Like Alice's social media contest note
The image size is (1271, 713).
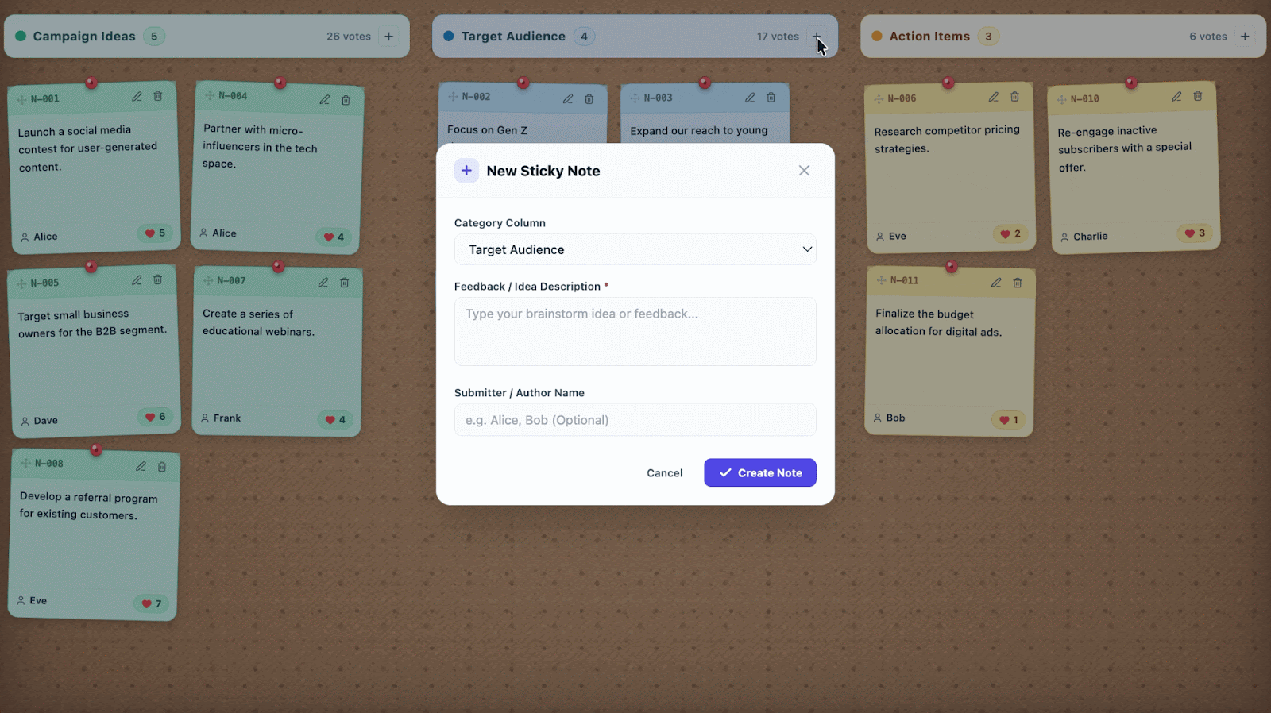pos(155,233)
